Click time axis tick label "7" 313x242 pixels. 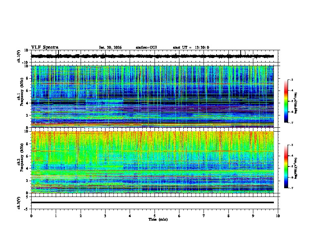[204, 216]
